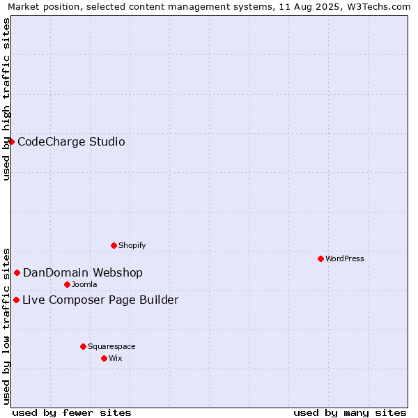The image size is (418, 418).
Task: Click the red Squarespace data point
Action: [x=83, y=346]
